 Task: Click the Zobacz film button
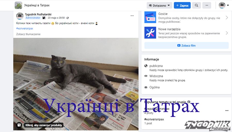(186, 46)
